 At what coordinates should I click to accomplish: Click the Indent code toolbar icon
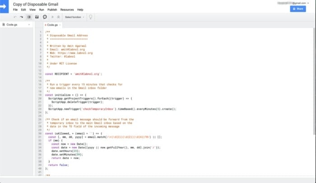pyautogui.click(x=29, y=17)
